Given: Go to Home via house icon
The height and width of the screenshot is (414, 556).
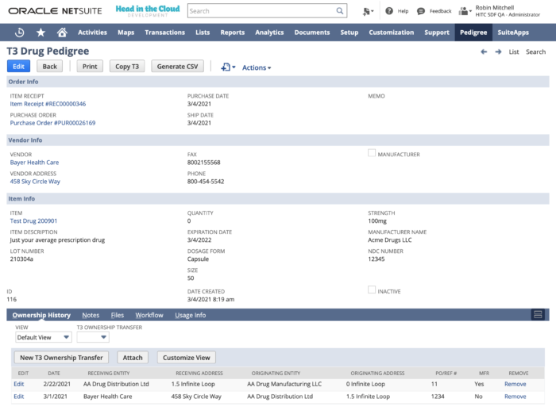Looking at the screenshot, I should [62, 33].
